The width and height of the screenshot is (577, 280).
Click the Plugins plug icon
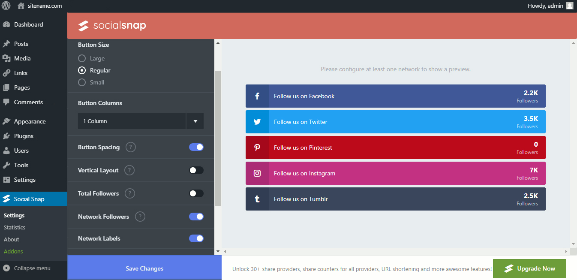click(6, 136)
